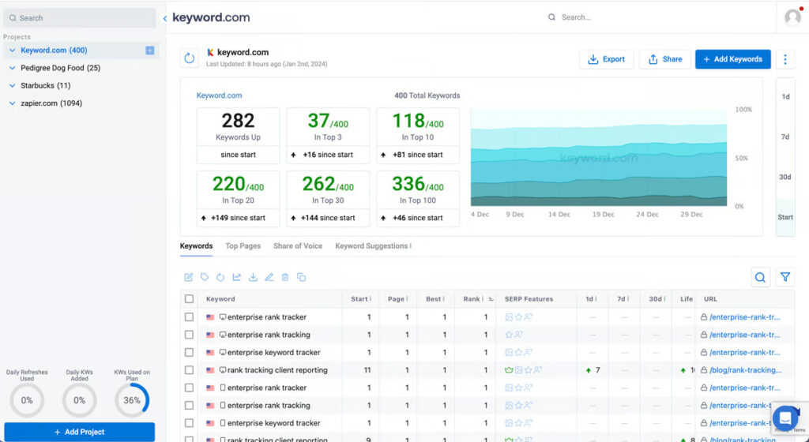Viewport: 809px width, 442px height.
Task: Click the sidebar projects Search field
Action: (x=80, y=18)
